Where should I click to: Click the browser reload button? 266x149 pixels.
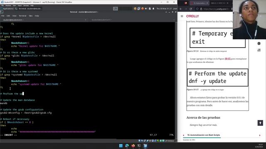coord(191,9)
